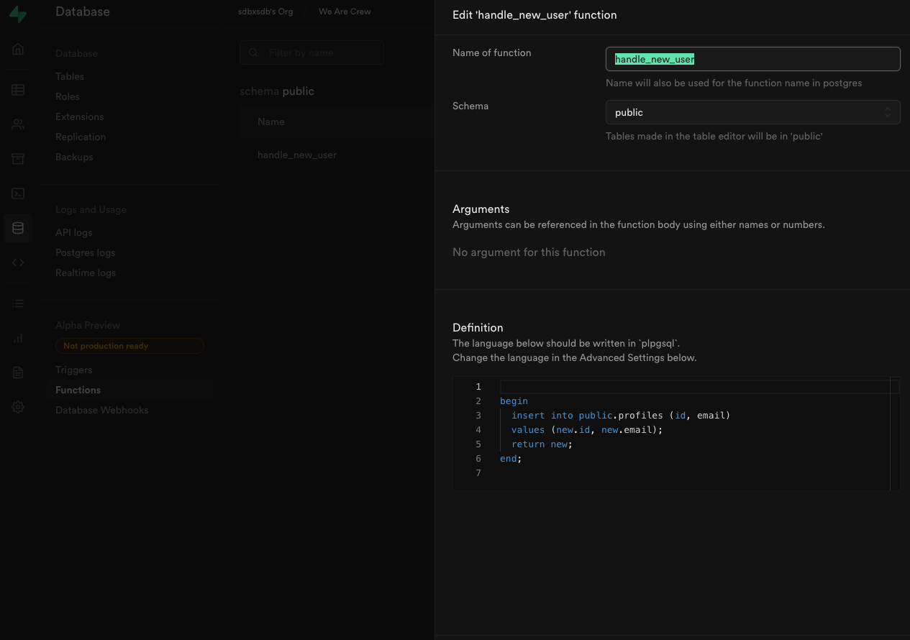Click line number 7 in editor gutter
910x640 pixels.
point(478,473)
